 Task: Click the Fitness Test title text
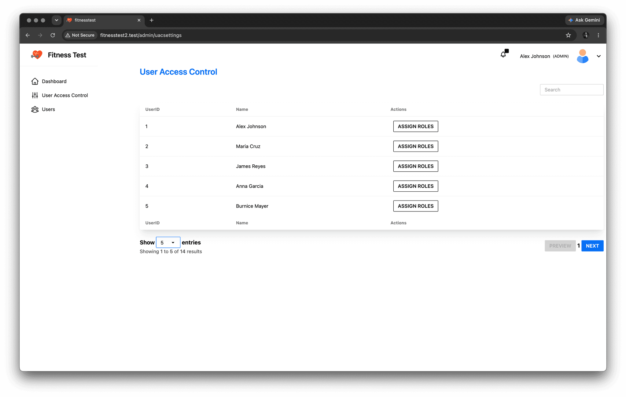point(67,55)
